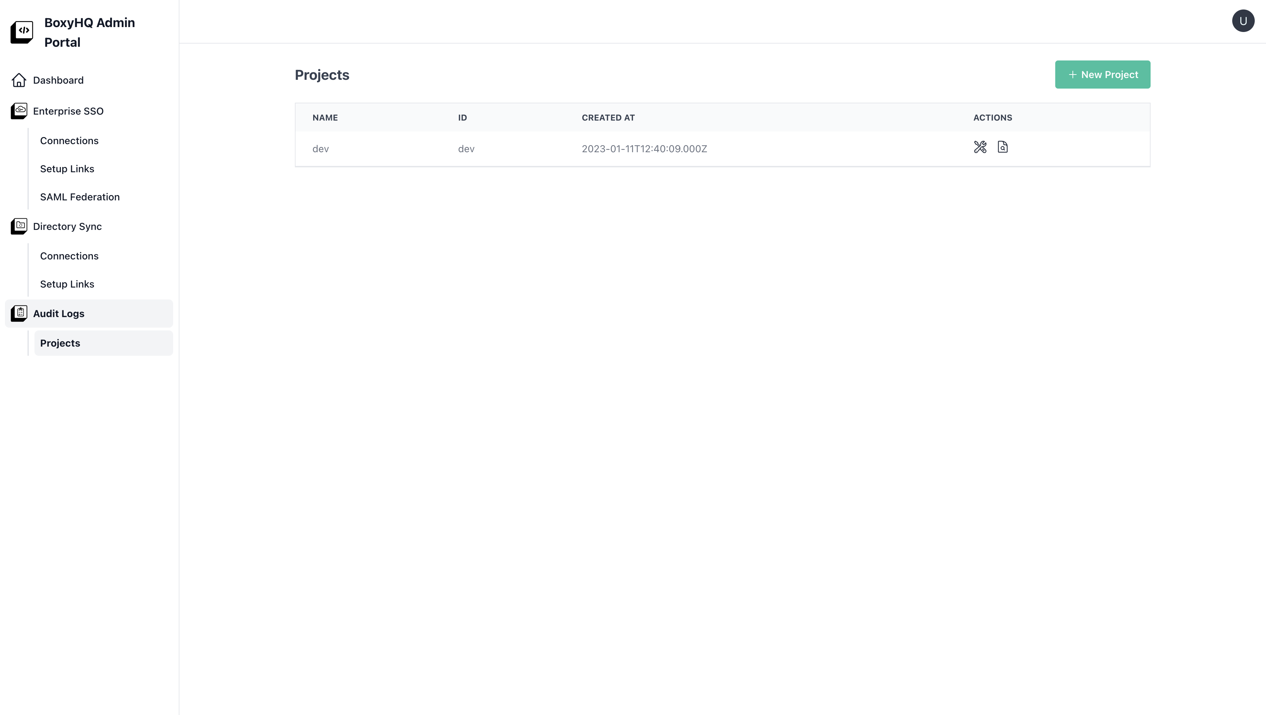Select Audit Logs in sidebar
Screen dimensions: 1266x715
[x=58, y=314]
